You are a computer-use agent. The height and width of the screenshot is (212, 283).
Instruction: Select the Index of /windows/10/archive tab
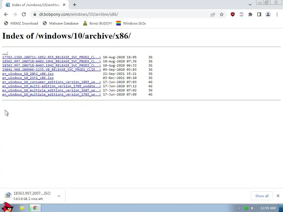[35, 5]
